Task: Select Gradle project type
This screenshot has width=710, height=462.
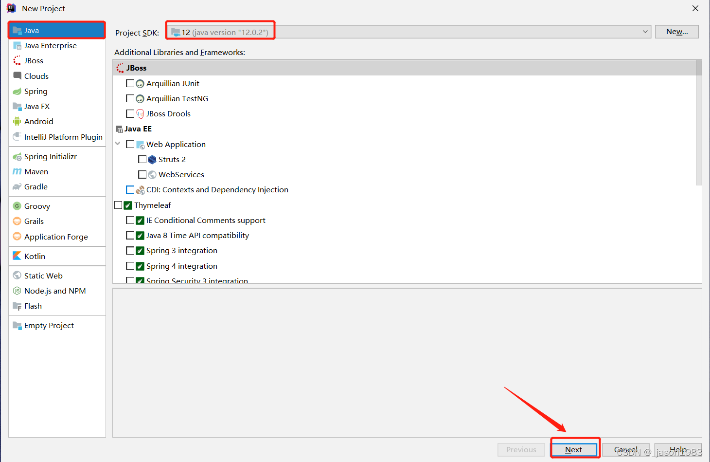Action: 57,186
